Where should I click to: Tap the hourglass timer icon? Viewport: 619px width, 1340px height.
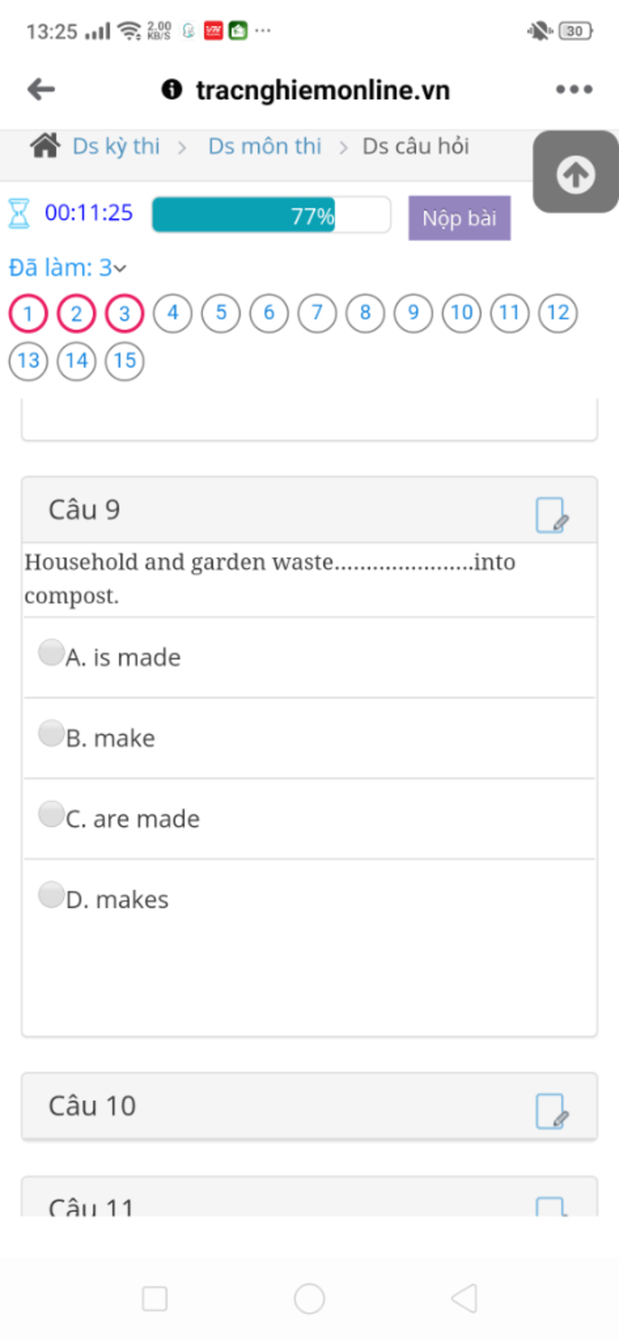pyautogui.click(x=19, y=213)
